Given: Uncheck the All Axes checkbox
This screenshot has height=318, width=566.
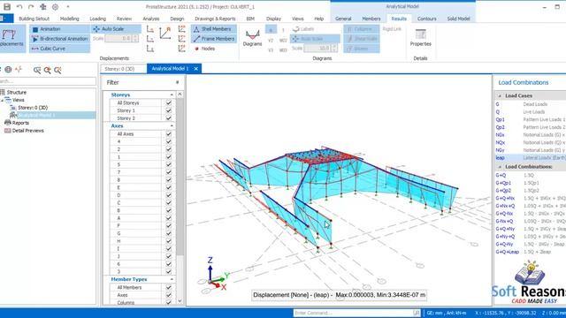Looking at the screenshot, I should [x=169, y=133].
